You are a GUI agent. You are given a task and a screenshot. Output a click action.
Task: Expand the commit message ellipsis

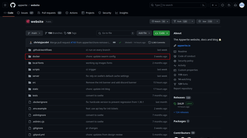114,42
